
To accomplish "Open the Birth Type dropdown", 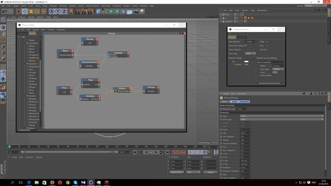I will click(x=281, y=119).
